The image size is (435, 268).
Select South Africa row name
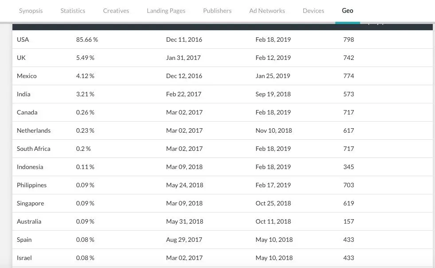[x=34, y=149]
